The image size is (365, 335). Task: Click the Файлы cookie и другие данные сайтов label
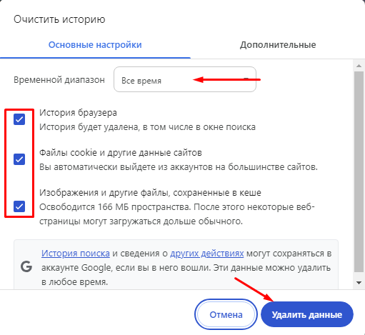coord(121,153)
